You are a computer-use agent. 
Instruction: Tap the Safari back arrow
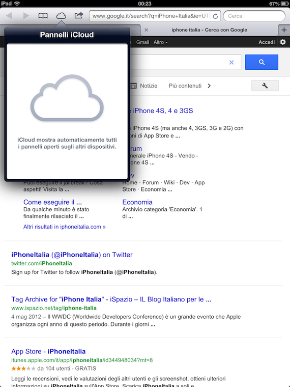(x=9, y=16)
